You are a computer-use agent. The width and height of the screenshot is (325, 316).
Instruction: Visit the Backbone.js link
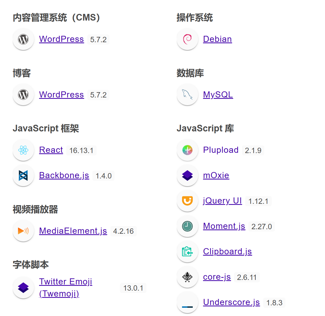pos(64,175)
